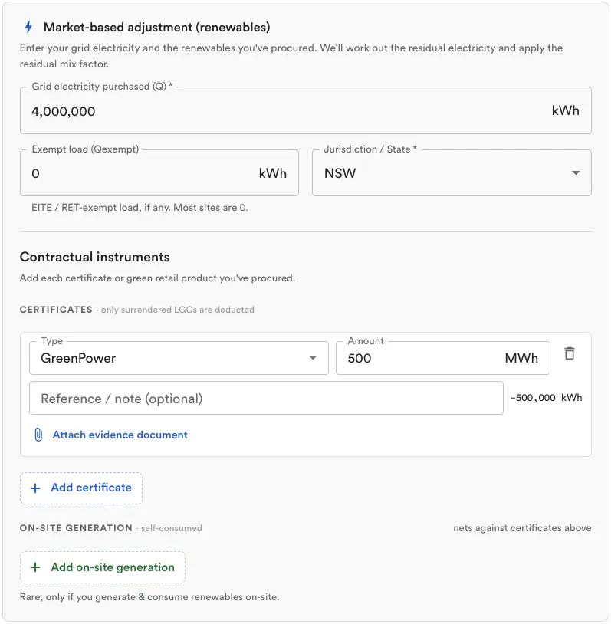This screenshot has width=611, height=624.
Task: Click the EITE / RET-exempt load helper text
Action: 140,207
